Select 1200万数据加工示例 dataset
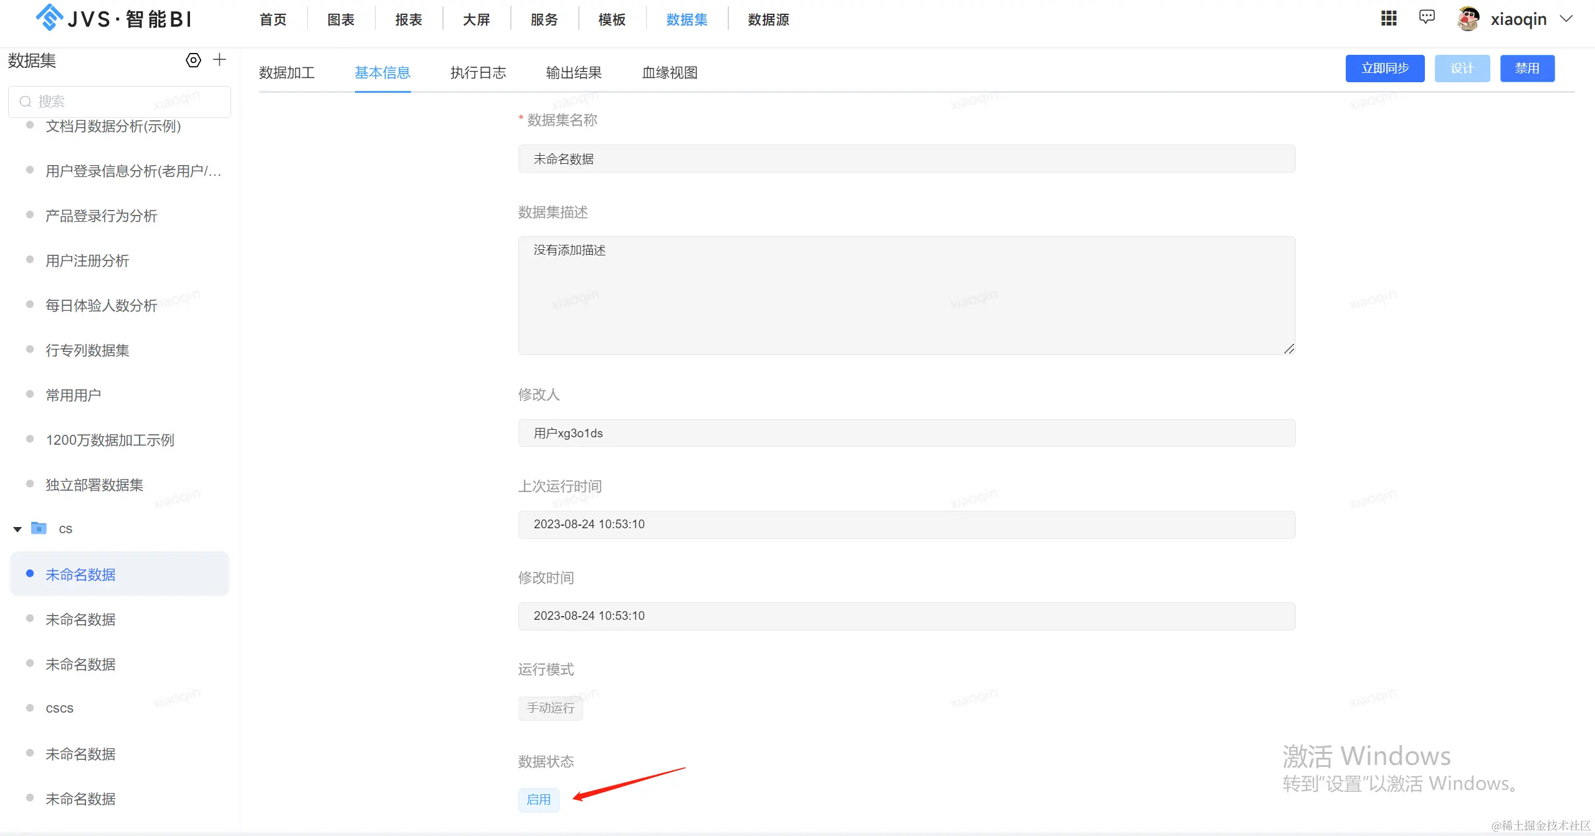Viewport: 1595px width, 836px height. [110, 440]
